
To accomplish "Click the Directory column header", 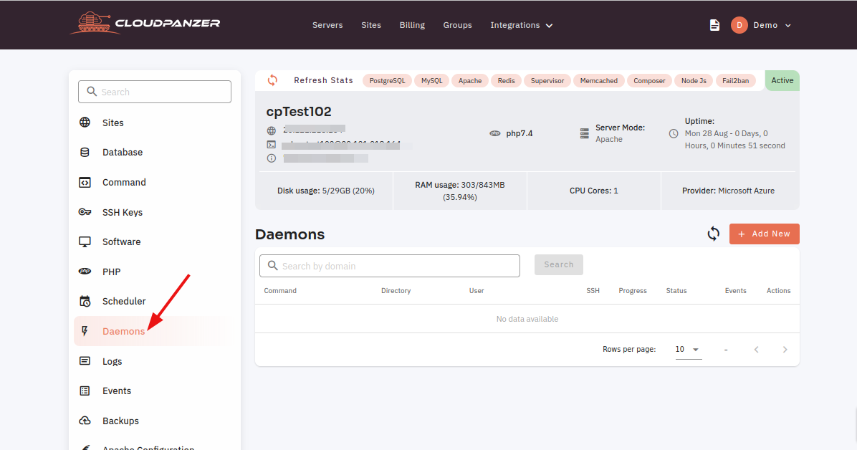I will [396, 291].
